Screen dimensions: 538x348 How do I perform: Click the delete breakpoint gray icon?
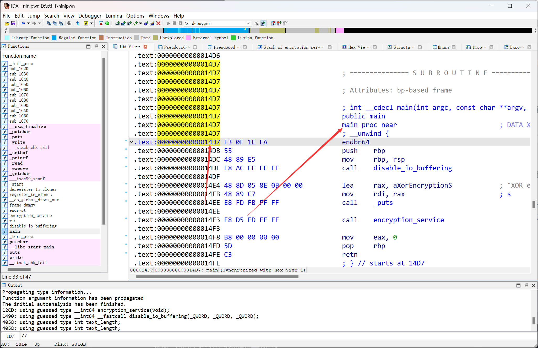[x=285, y=23]
